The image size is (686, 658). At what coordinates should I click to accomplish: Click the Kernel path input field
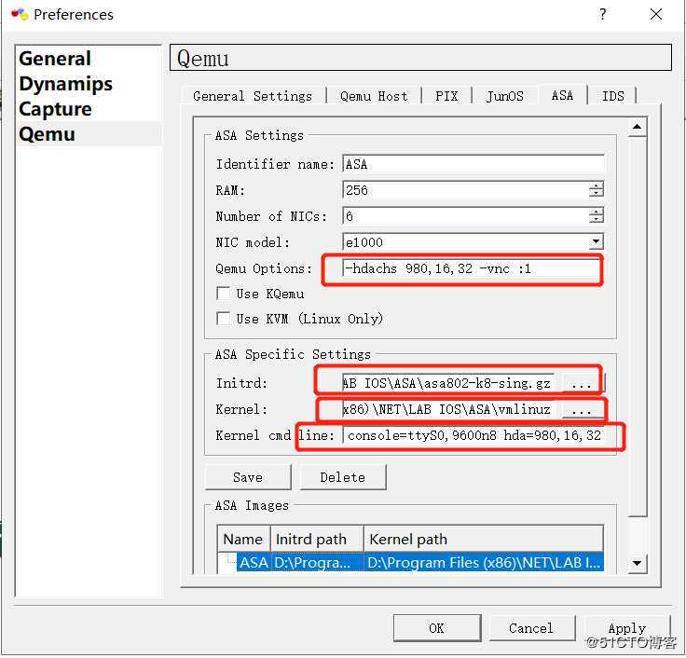449,409
